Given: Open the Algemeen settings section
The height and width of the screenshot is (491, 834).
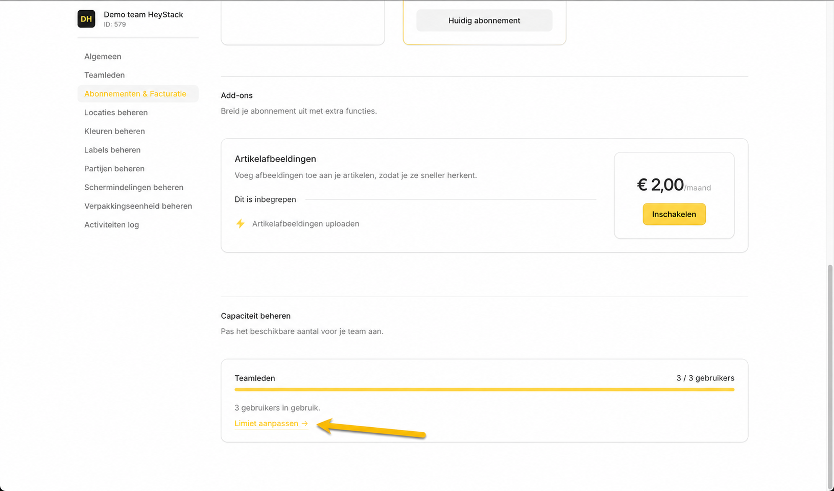Looking at the screenshot, I should [103, 57].
